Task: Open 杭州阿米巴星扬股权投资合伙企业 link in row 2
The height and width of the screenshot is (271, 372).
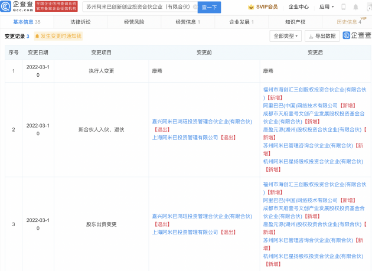Action: coord(313,162)
